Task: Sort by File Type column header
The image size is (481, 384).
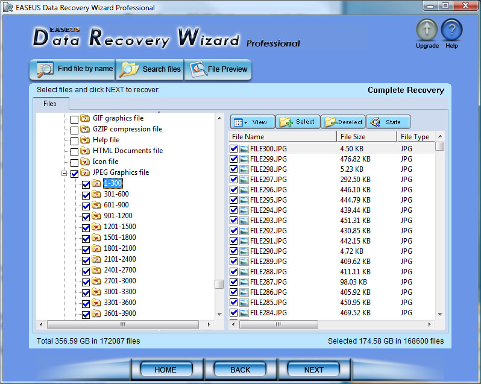Action: pos(416,137)
